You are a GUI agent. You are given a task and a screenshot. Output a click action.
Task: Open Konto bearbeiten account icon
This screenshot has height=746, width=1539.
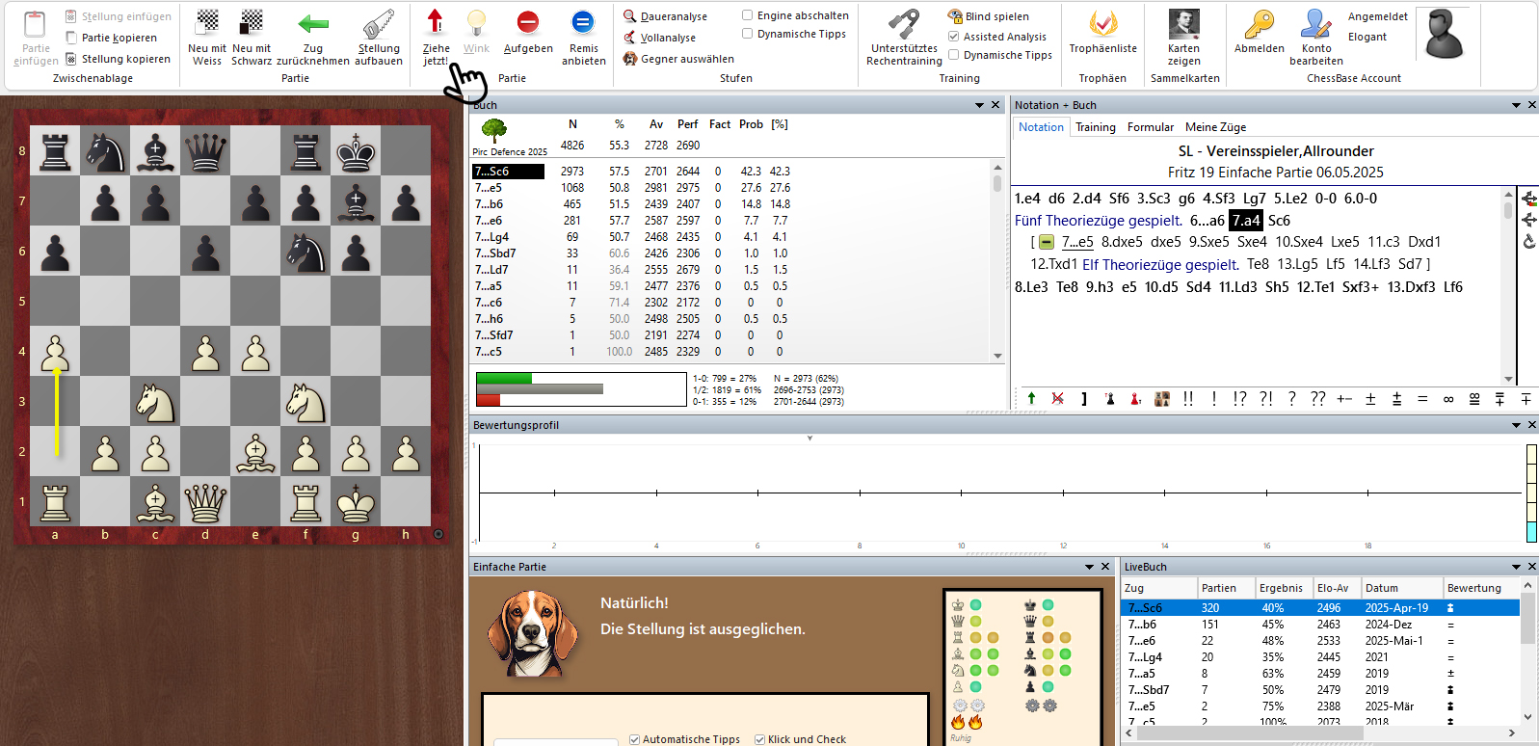[x=1315, y=23]
